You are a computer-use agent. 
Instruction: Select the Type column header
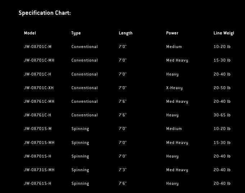76,33
